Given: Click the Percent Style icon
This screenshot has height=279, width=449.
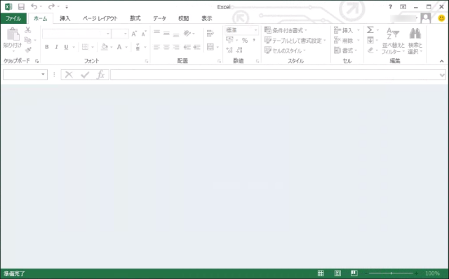Looking at the screenshot, I should click(245, 40).
